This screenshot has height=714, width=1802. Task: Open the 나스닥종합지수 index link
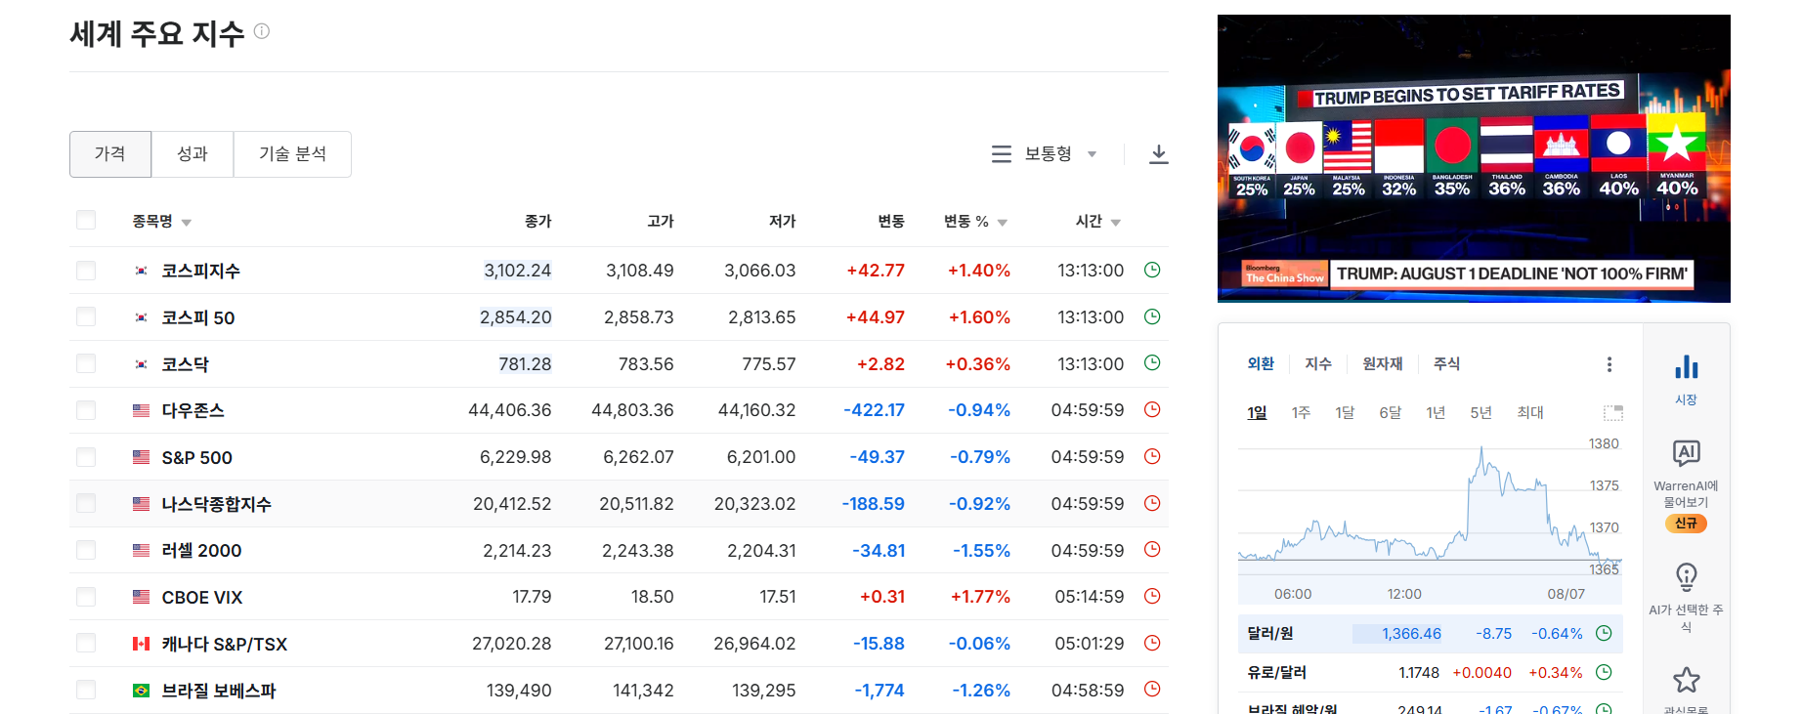pyautogui.click(x=216, y=504)
